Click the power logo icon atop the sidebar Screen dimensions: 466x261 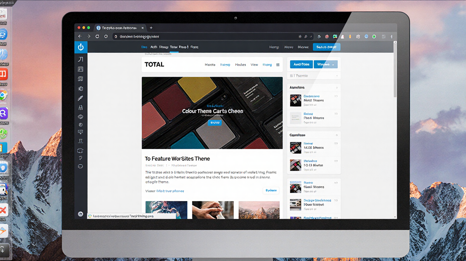click(80, 47)
